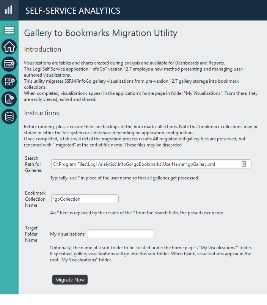Select the empty Target Folder Name text box
The image size is (267, 305).
[121, 234]
